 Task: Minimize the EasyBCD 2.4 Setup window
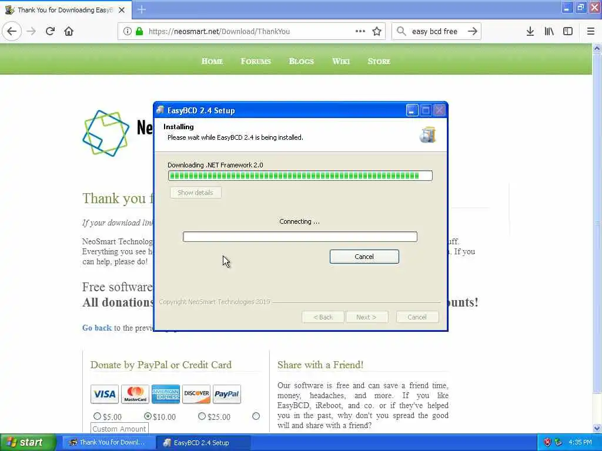coord(412,110)
